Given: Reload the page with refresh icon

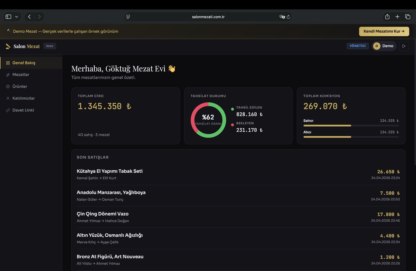Looking at the screenshot, I should [x=288, y=17].
